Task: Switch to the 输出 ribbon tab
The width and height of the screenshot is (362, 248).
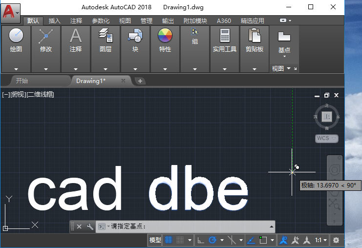Action: (x=168, y=21)
